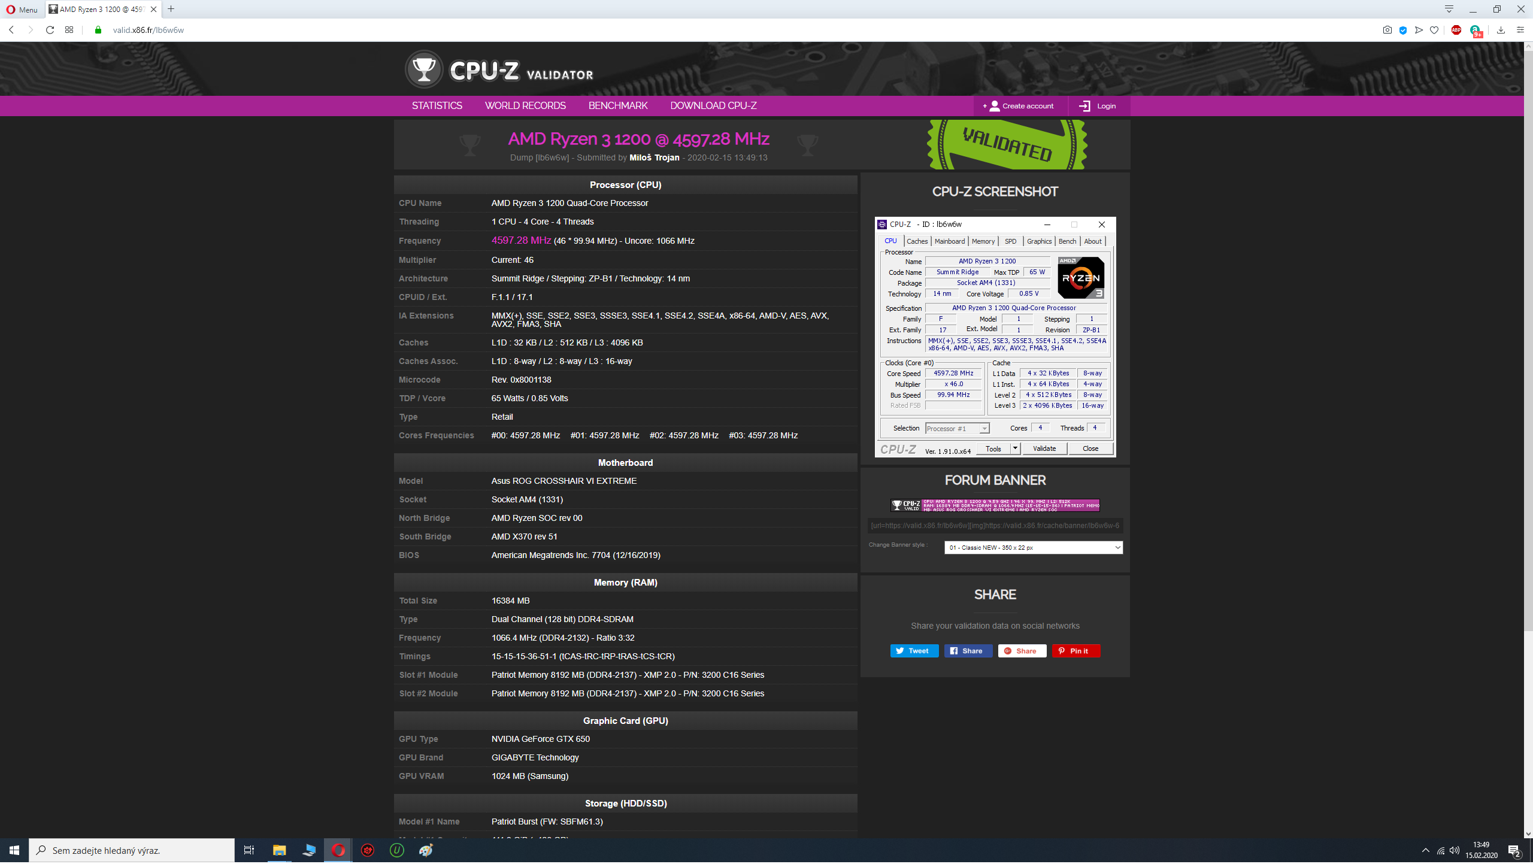Open the computer icon app on taskbar
Viewport: 1533px width, 867px height.
pos(309,850)
